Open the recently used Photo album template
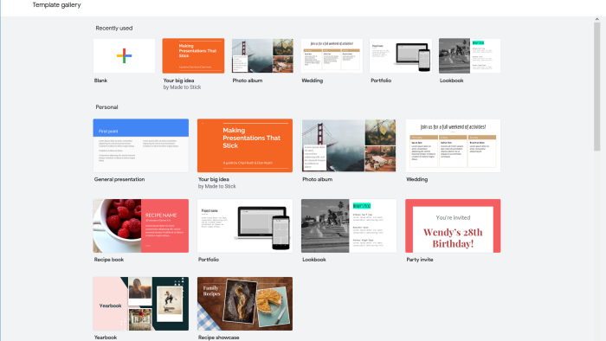This screenshot has height=341, width=606. (262, 55)
